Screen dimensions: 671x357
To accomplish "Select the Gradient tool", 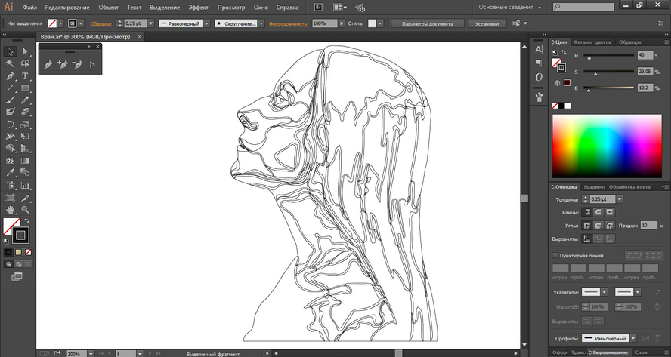I will tap(25, 161).
